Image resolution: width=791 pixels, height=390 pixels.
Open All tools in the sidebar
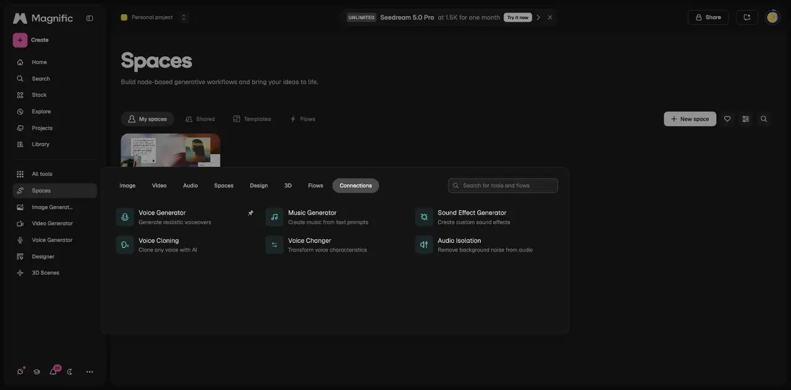[x=54, y=174]
